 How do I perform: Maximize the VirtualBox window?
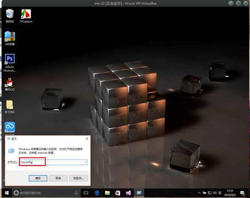coord(238,3)
